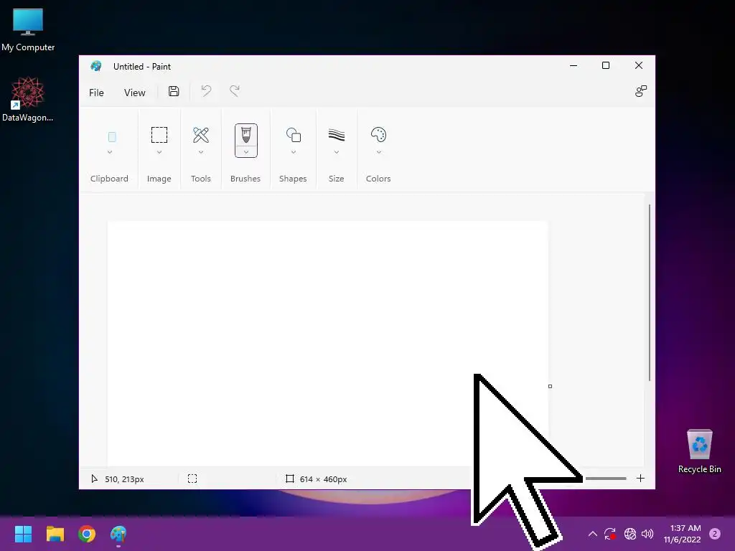Open the Windows Start menu
The image size is (735, 551).
pos(23,534)
